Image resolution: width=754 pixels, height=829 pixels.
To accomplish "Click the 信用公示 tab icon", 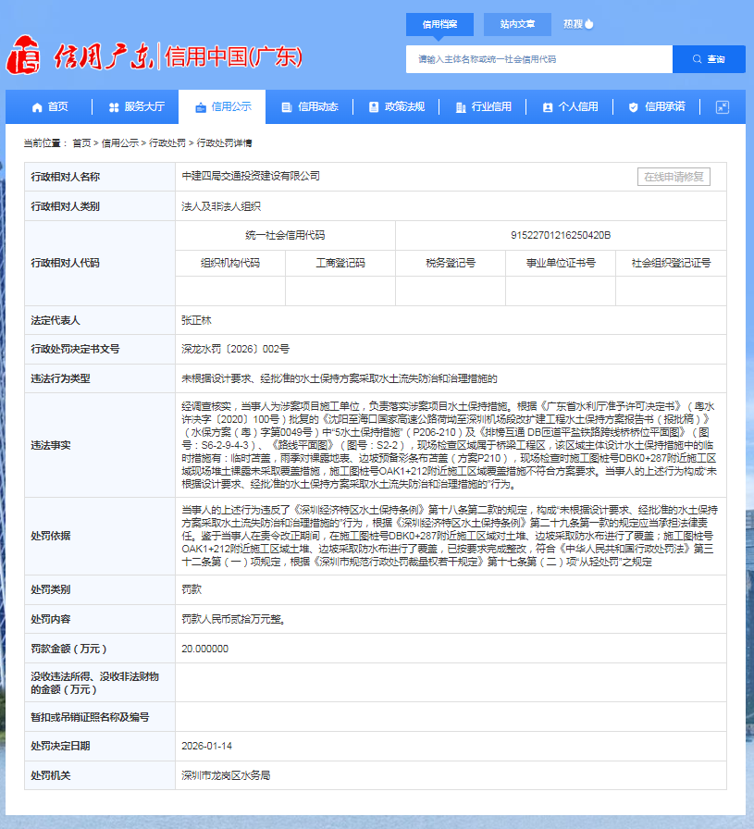I will click(x=200, y=107).
